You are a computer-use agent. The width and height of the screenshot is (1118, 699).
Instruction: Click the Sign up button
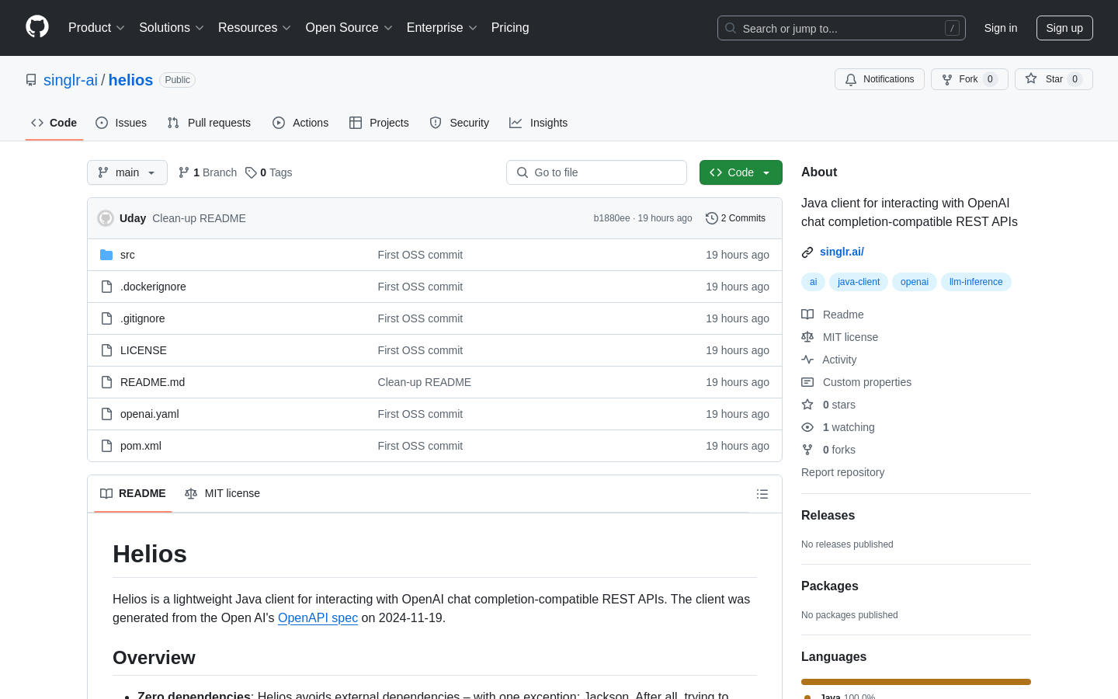coord(1064,28)
